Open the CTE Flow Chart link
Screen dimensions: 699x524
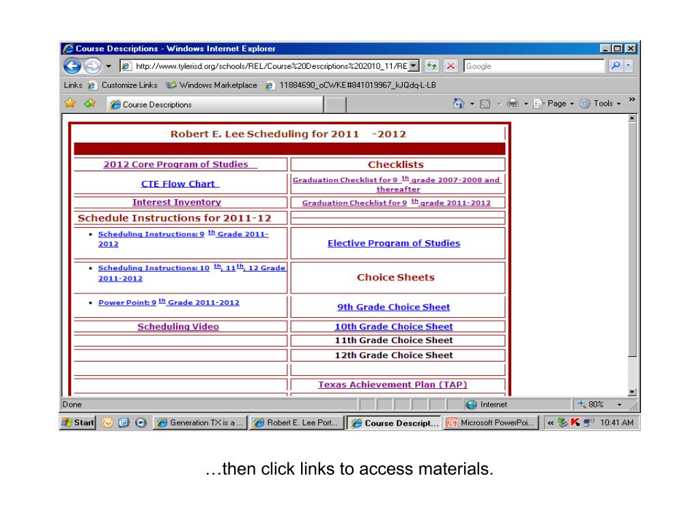point(180,184)
